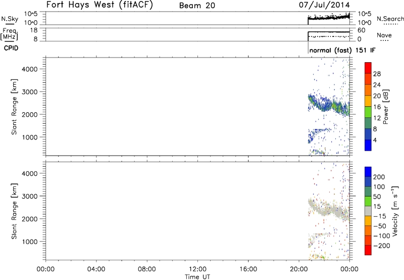Click 'Slant Range [km]' on the power panel
The image size is (404, 280).
[14, 107]
